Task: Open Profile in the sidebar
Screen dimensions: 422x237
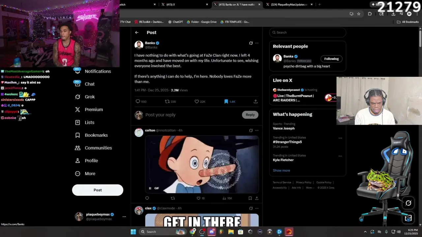Action: point(91,161)
